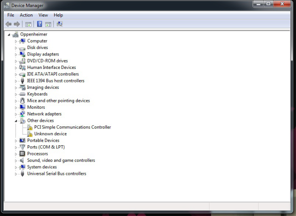Close the Device Manager window
Screen dimensions: 296x216
282,4
